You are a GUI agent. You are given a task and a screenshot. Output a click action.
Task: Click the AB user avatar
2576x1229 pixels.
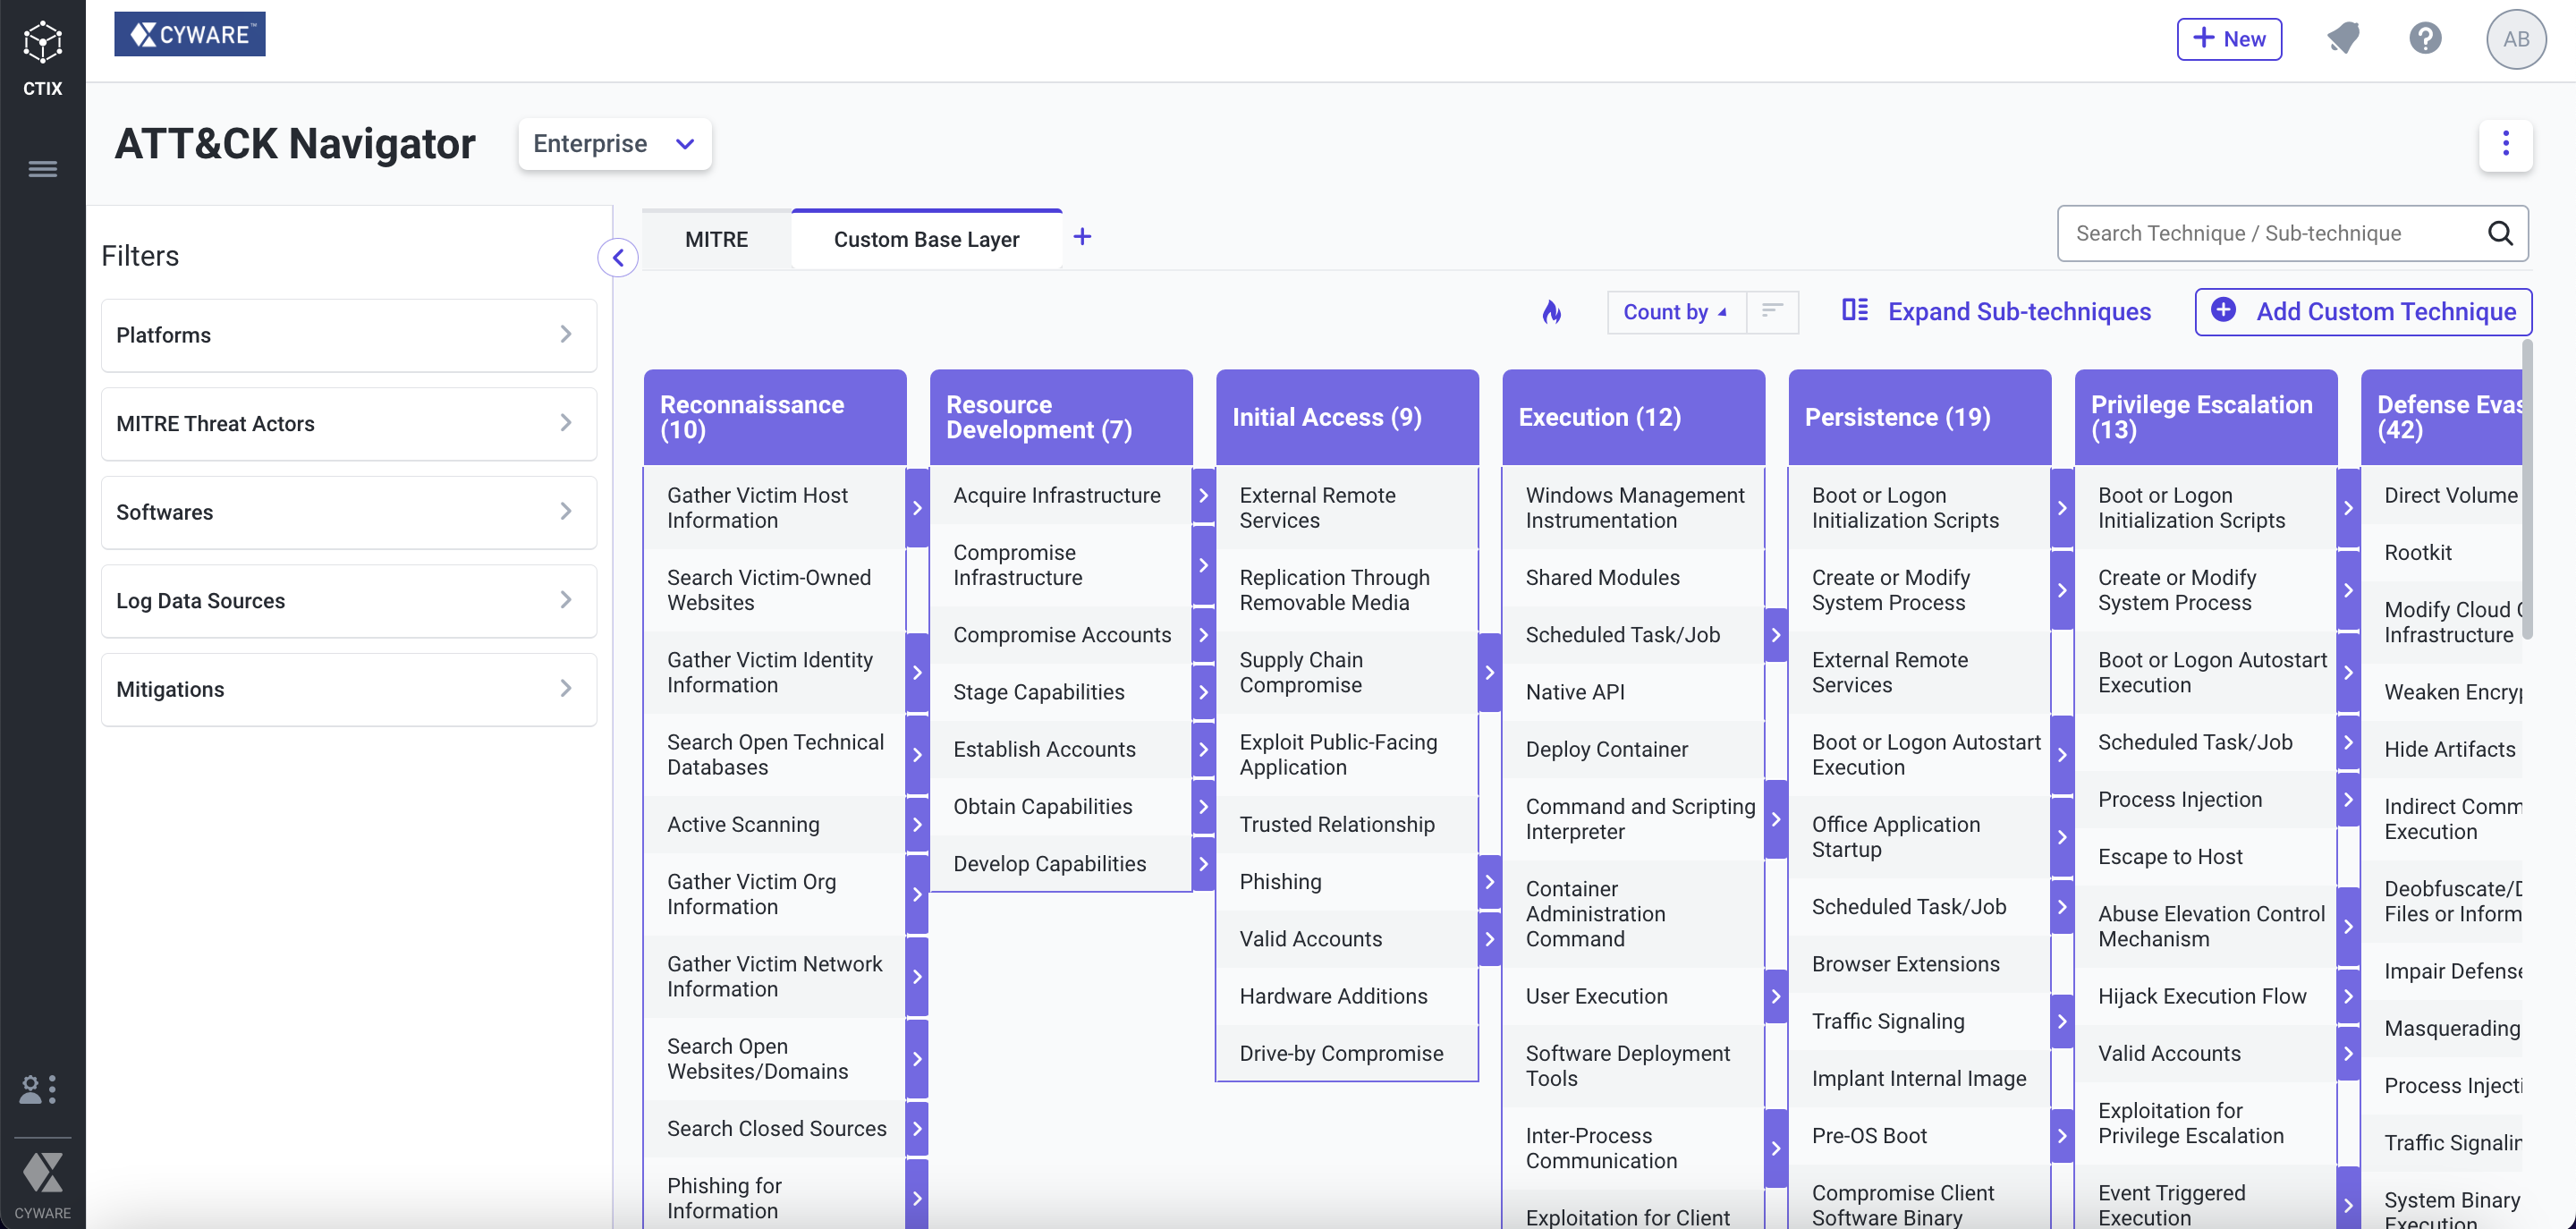(x=2515, y=39)
